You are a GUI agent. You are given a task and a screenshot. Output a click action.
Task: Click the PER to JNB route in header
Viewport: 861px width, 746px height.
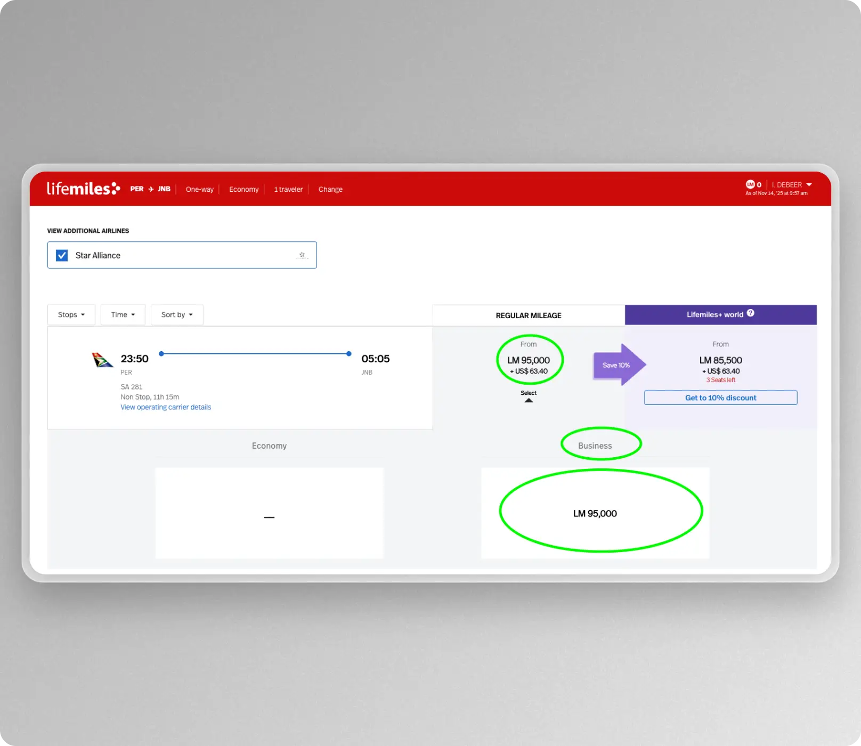pyautogui.click(x=150, y=189)
